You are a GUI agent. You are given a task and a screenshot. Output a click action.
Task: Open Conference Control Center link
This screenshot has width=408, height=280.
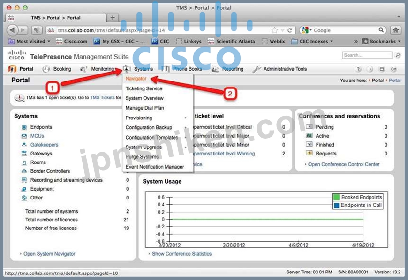coord(344,164)
